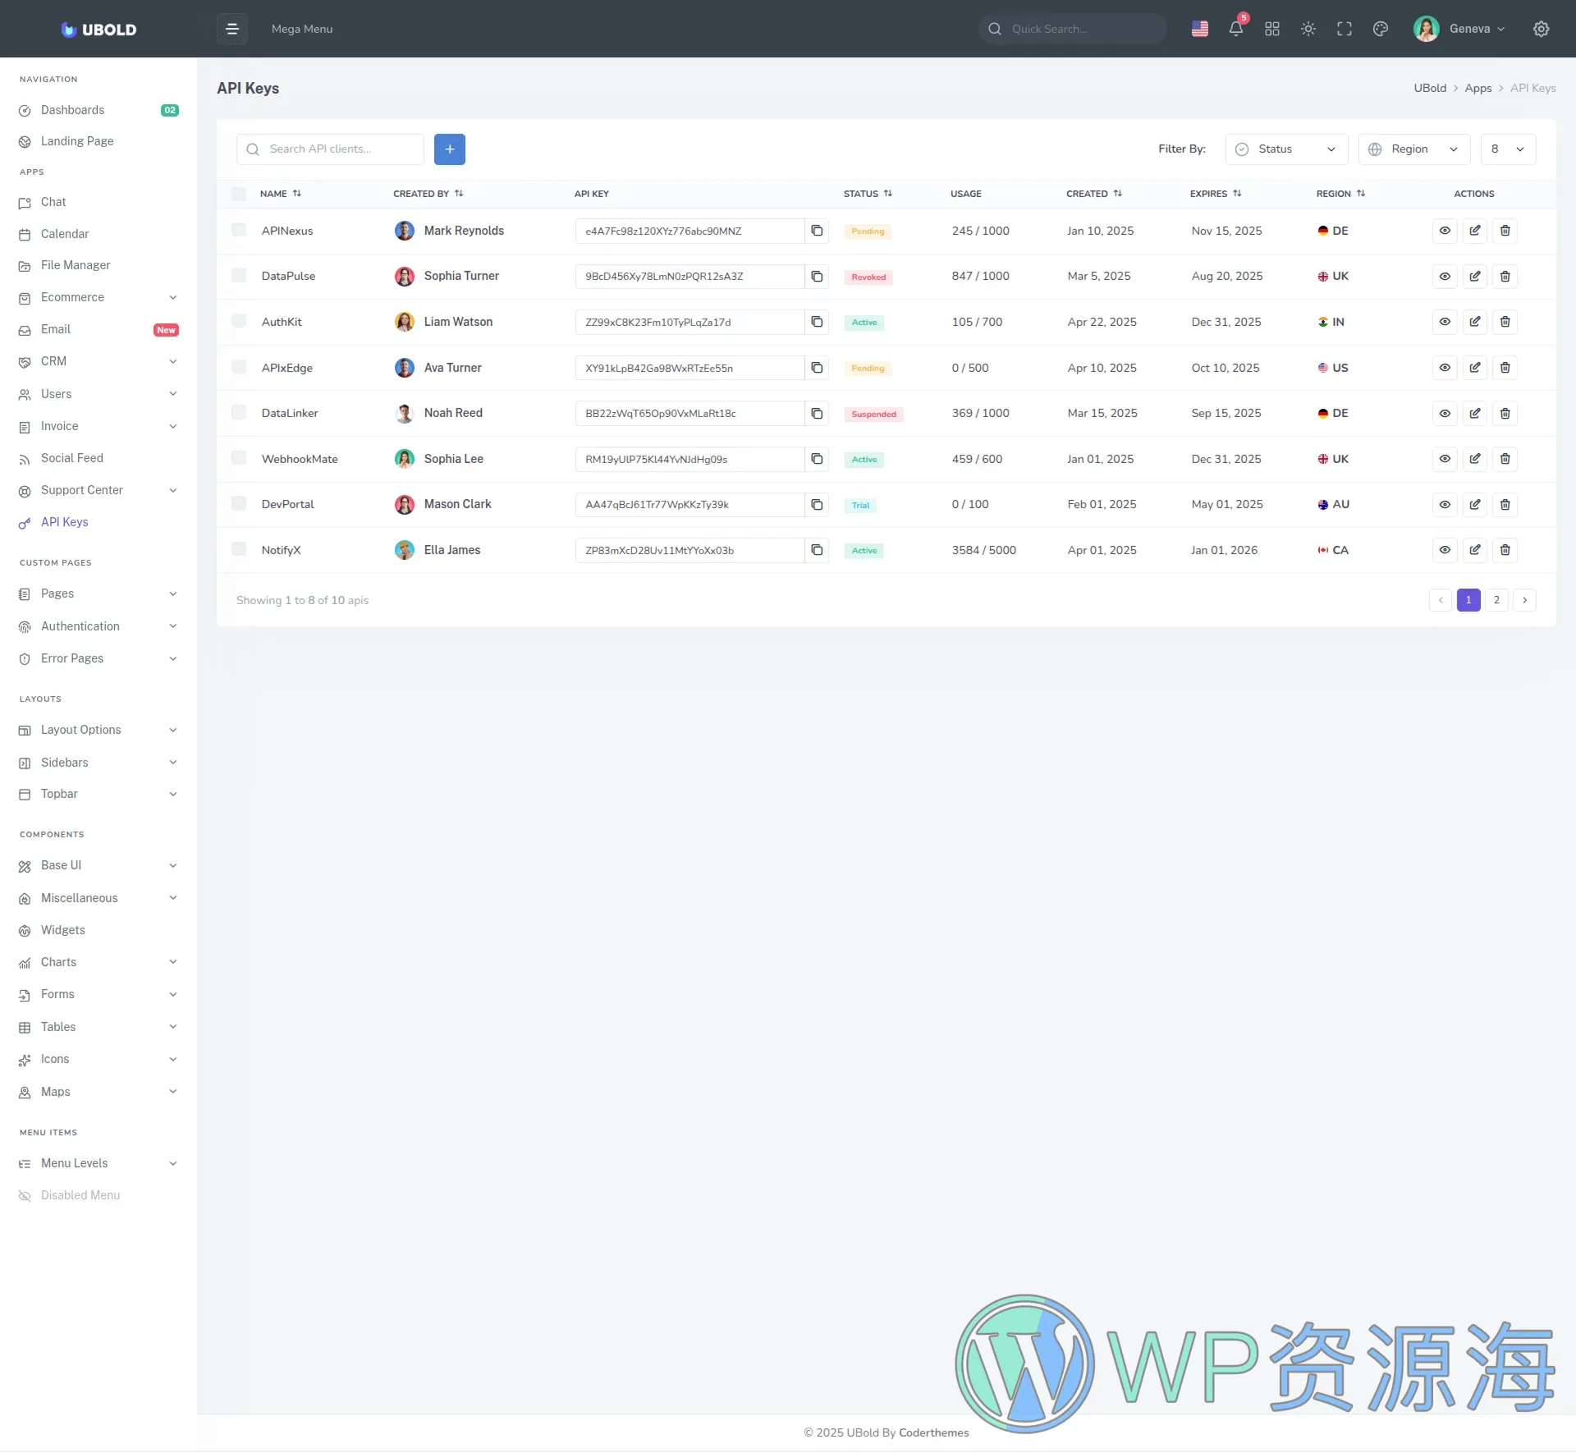Open the Apps breadcrumb link
Screen dimensions: 1576x1453
click(1478, 88)
